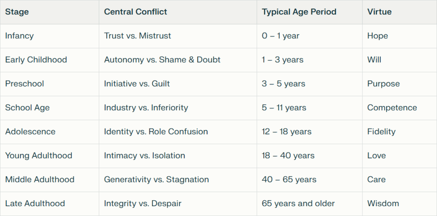Image resolution: width=437 pixels, height=216 pixels.
Task: Click the Intimacy vs. Isolation cell
Action: [x=145, y=156]
